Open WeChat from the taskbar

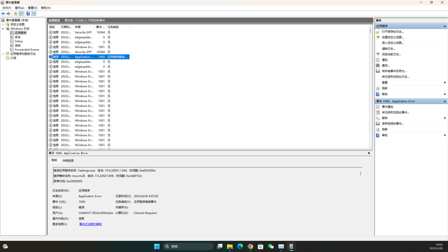pos(271,246)
